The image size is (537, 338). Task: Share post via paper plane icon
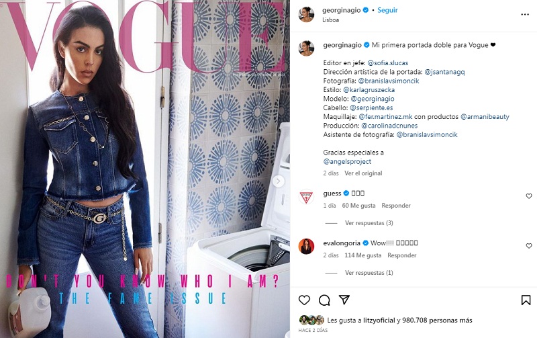click(x=344, y=300)
